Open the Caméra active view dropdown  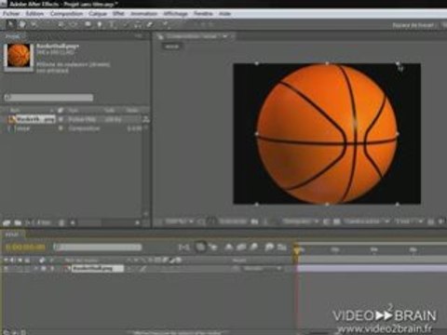click(367, 221)
